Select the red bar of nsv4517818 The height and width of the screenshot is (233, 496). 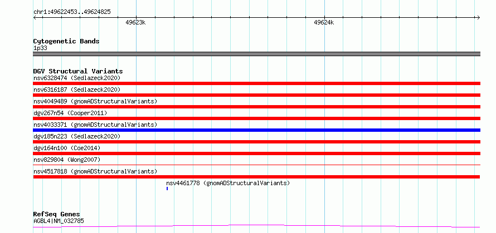click(256, 177)
